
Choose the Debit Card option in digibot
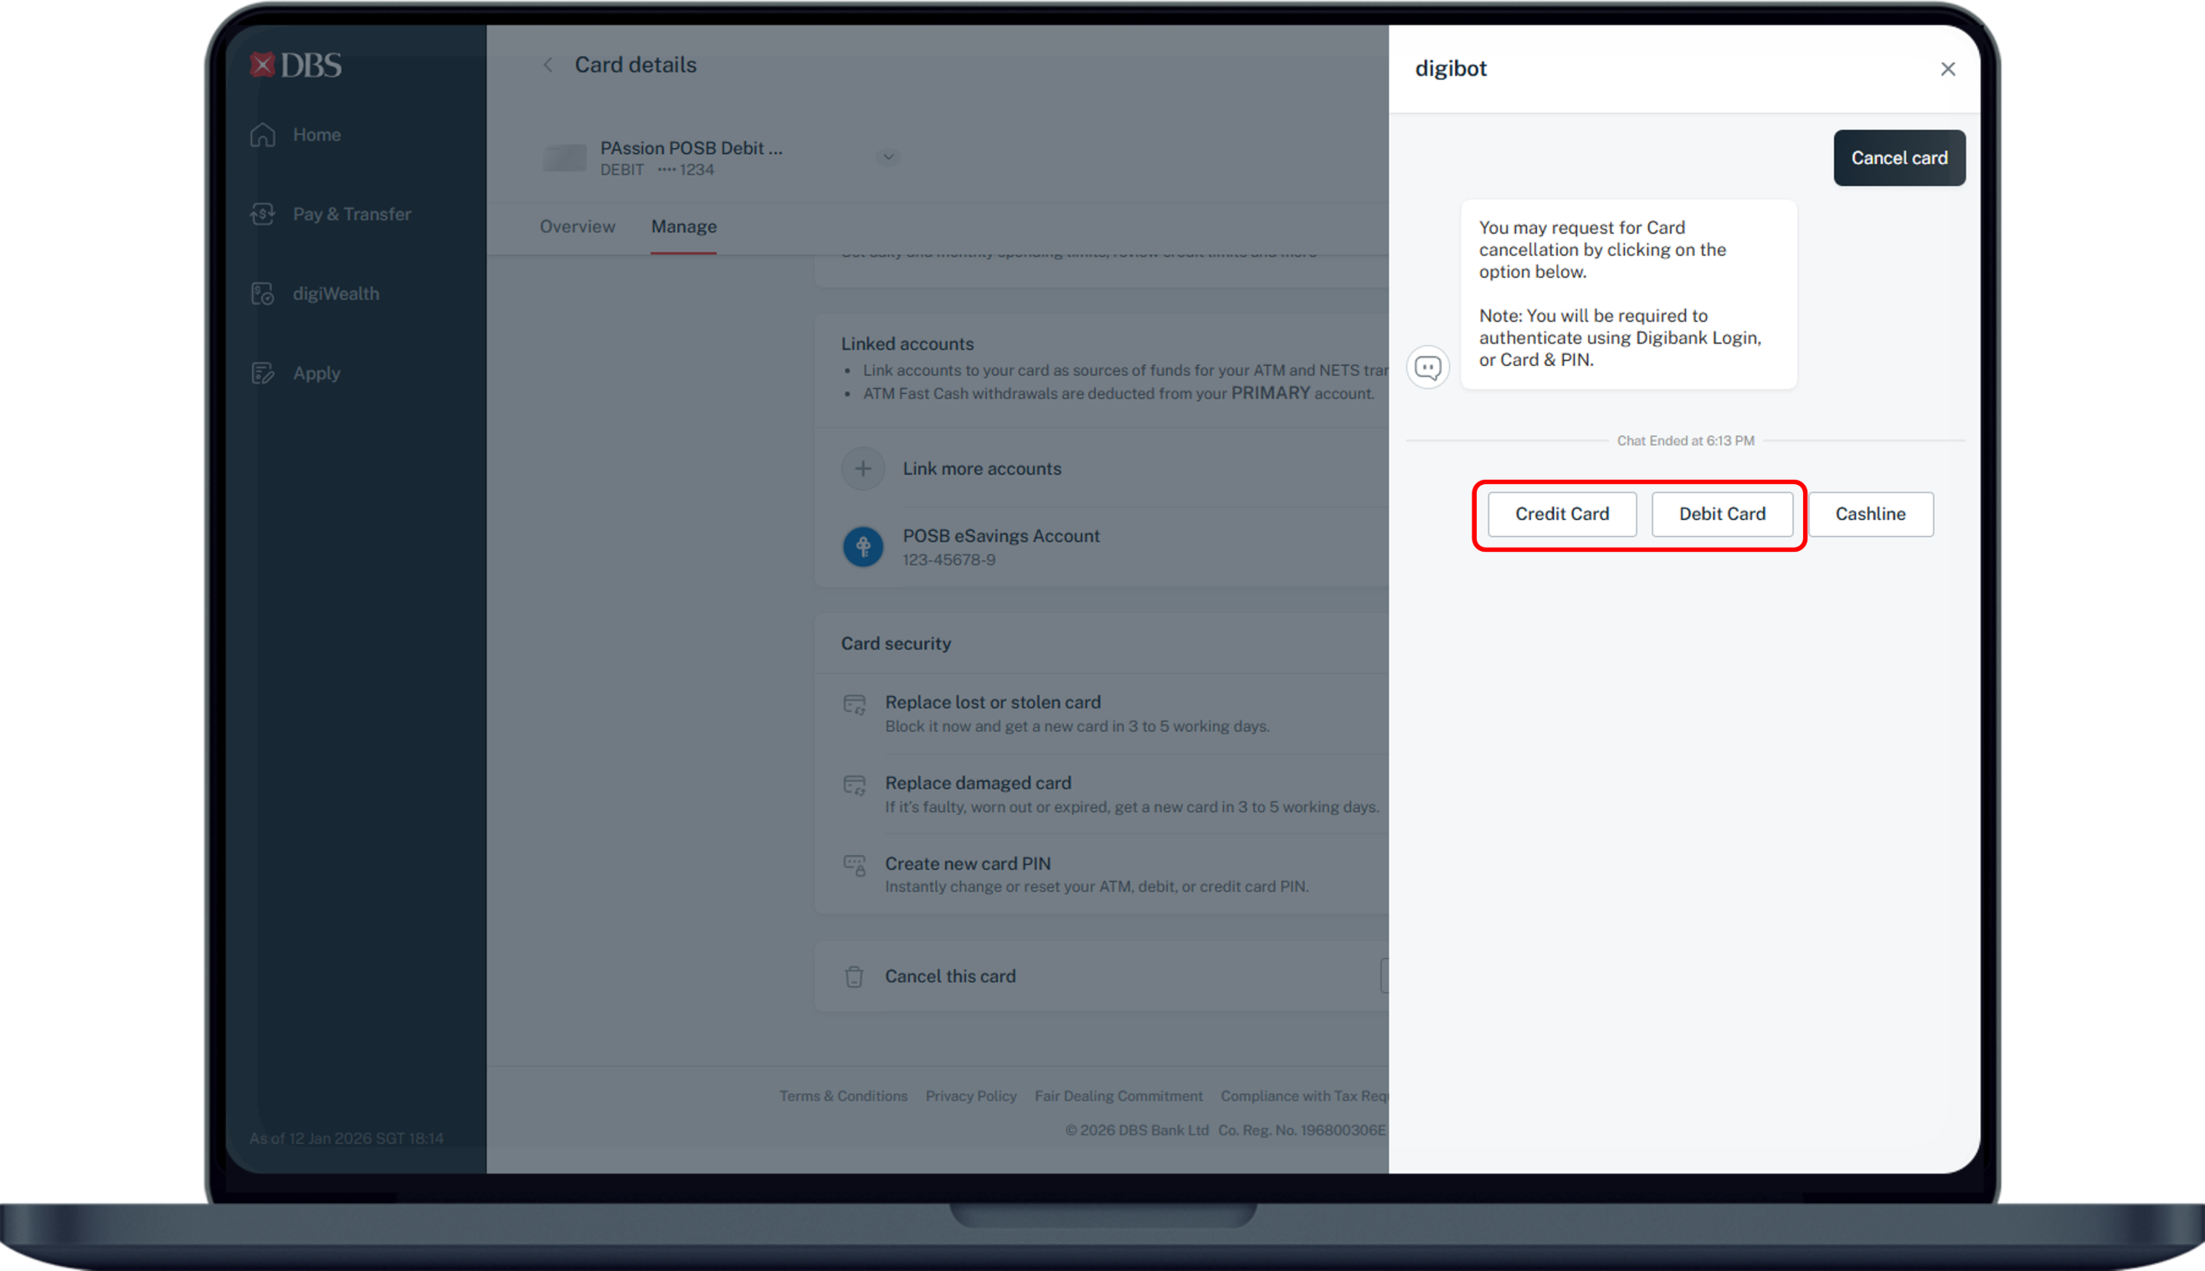pyautogui.click(x=1722, y=514)
